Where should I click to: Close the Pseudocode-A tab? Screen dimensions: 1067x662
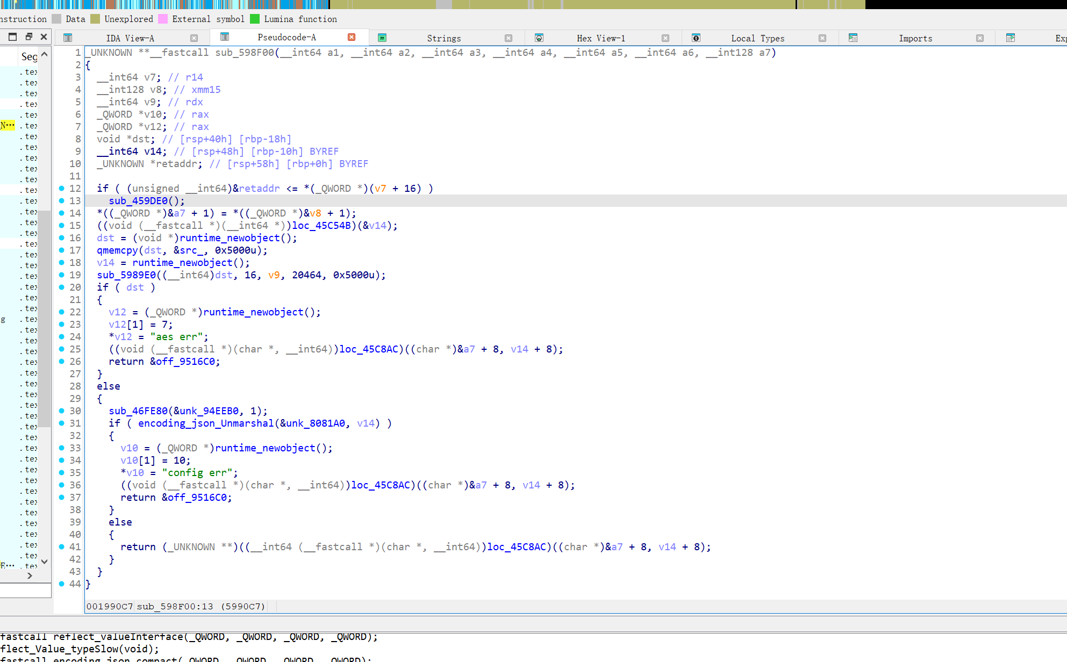pos(352,37)
